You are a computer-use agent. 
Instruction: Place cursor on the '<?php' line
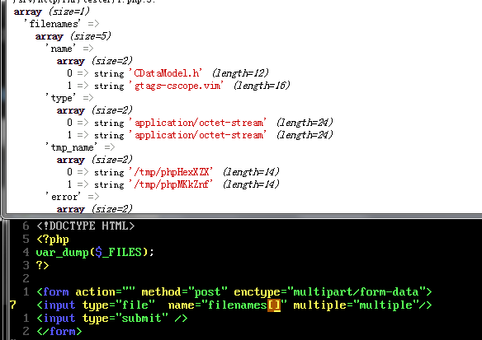coord(53,239)
